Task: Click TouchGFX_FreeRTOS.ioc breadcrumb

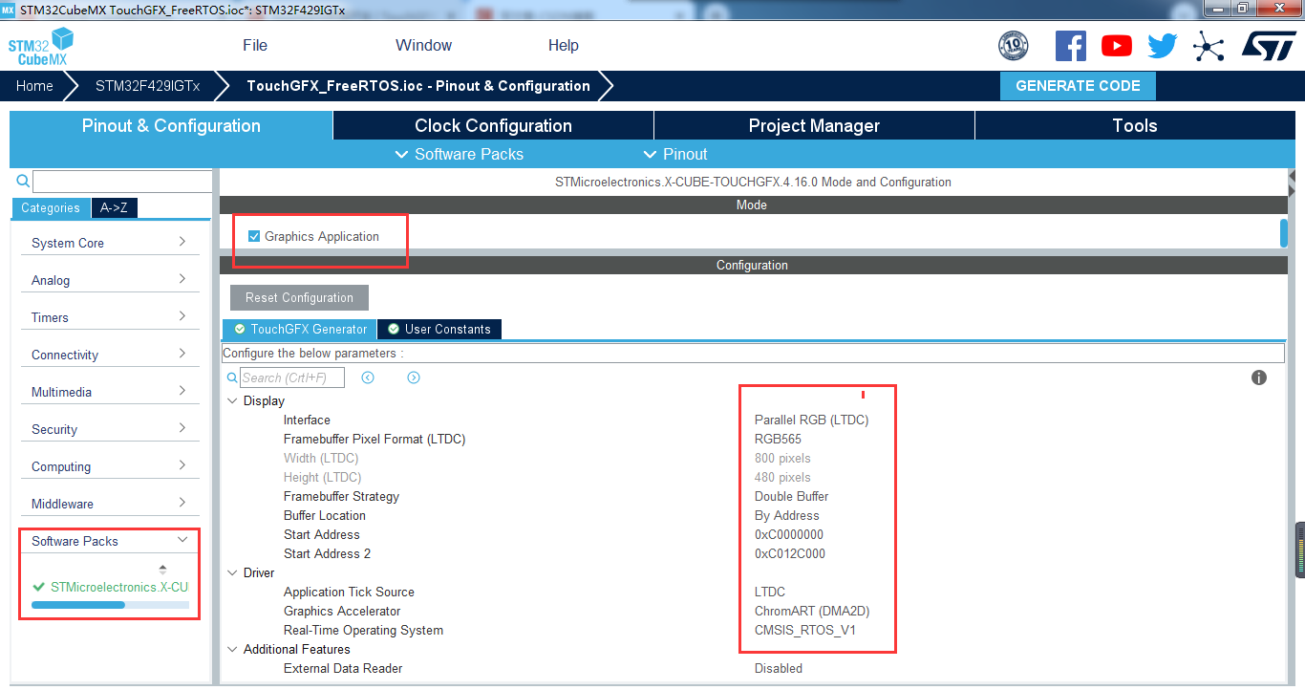Action: 418,86
